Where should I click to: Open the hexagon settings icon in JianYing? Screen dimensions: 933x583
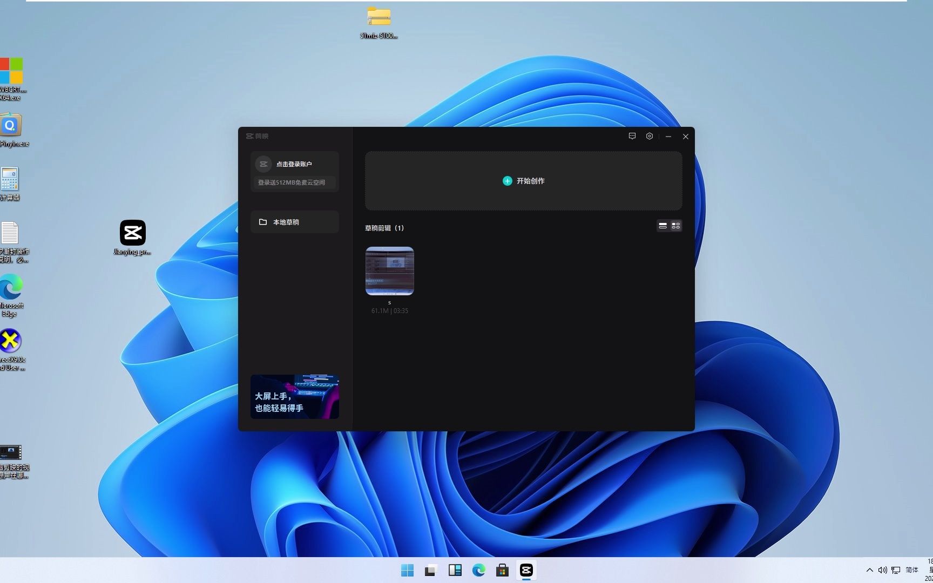pos(650,136)
